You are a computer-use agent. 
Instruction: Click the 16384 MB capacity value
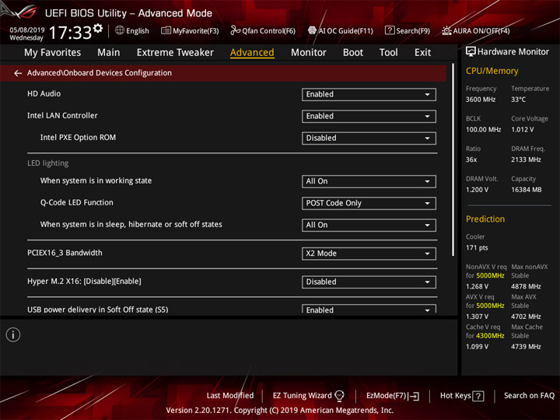[x=526, y=190]
